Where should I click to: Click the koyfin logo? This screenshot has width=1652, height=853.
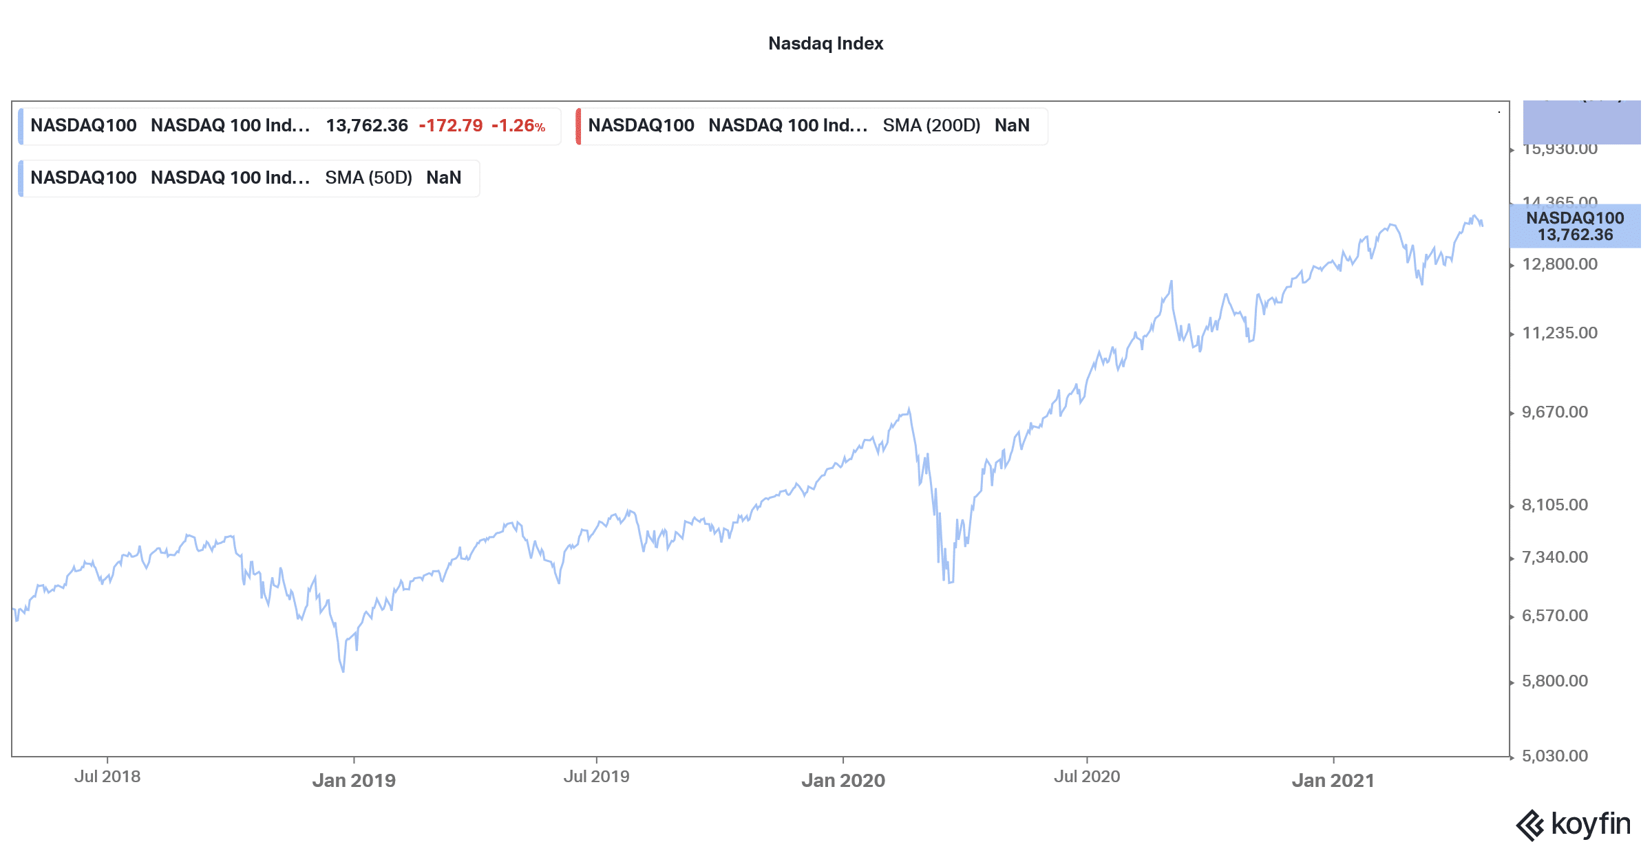[1574, 825]
